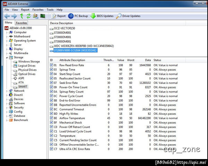Open Logical Drives tree item
This screenshot has height=166, width=208.
pyautogui.click(x=27, y=66)
